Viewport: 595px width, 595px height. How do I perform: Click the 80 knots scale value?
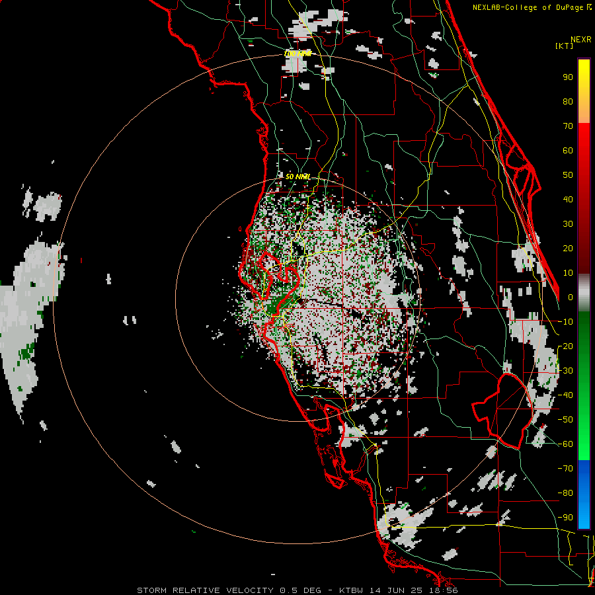tap(568, 101)
